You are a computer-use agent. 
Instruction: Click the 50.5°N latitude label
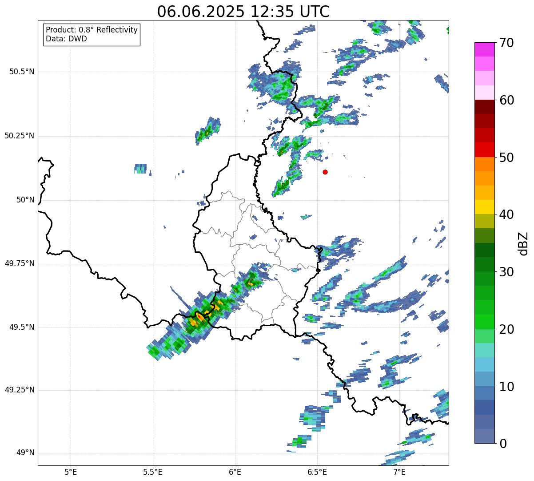pyautogui.click(x=22, y=72)
